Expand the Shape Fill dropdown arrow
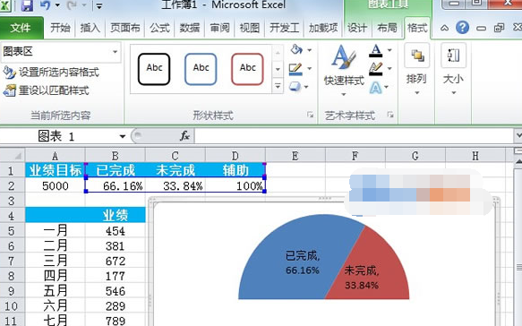522x326 pixels. 309,50
